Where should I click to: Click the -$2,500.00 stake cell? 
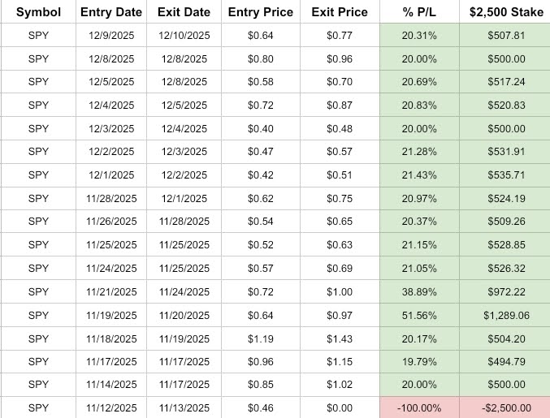(x=504, y=407)
